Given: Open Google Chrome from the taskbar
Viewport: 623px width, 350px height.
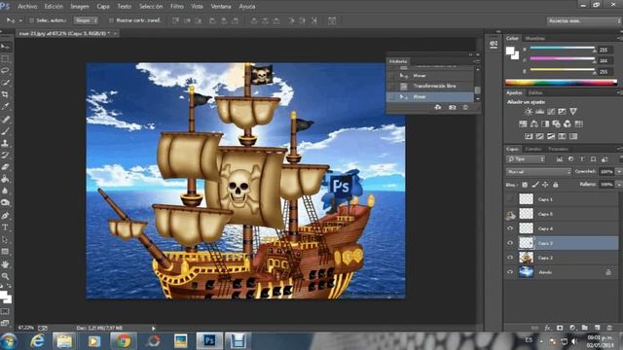Looking at the screenshot, I should pos(123,341).
